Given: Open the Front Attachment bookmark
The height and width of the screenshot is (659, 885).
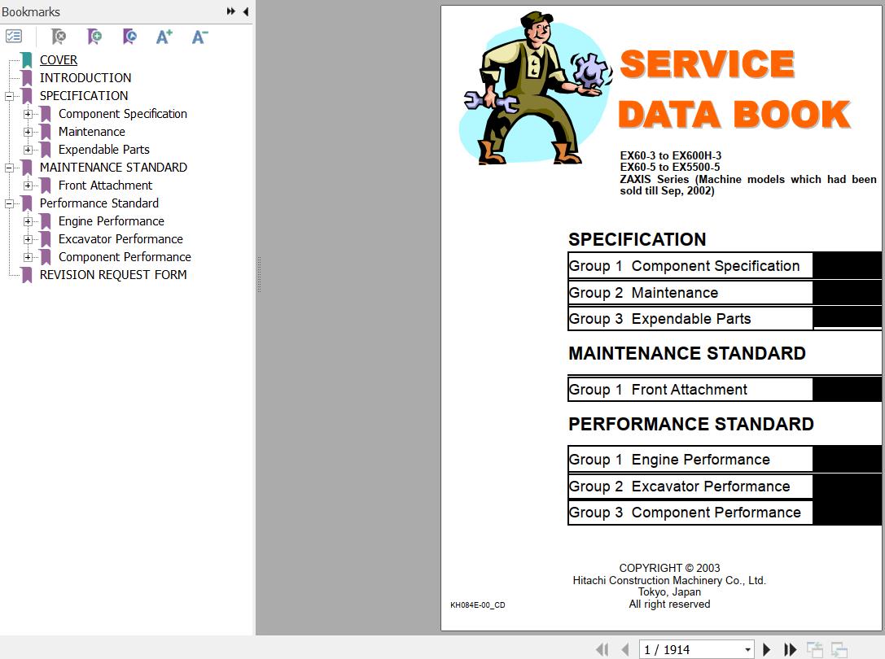Looking at the screenshot, I should coord(105,185).
